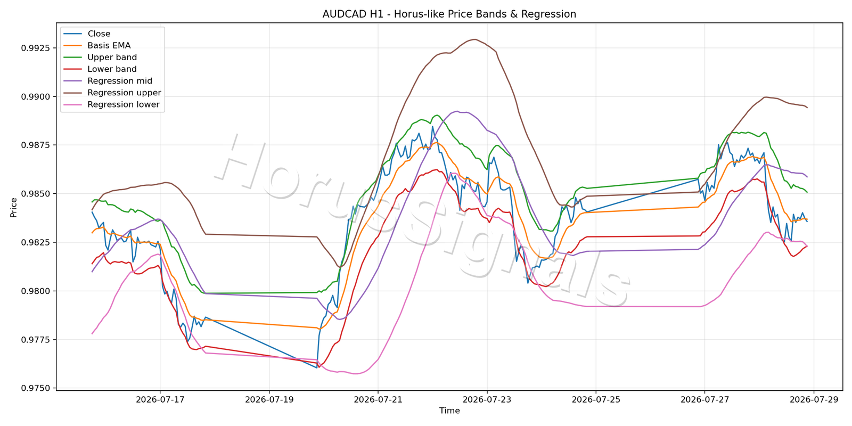Click the 0.9750 y-axis tick label
852x426 pixels.
tap(36, 388)
